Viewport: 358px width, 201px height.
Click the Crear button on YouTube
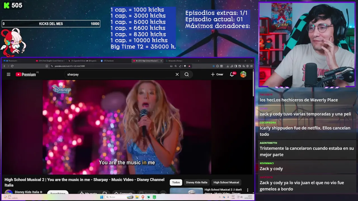217,74
